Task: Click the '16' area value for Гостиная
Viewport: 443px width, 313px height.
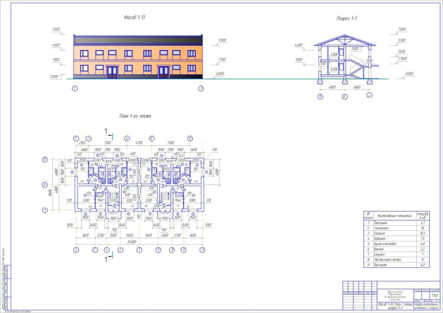Action: click(x=423, y=228)
